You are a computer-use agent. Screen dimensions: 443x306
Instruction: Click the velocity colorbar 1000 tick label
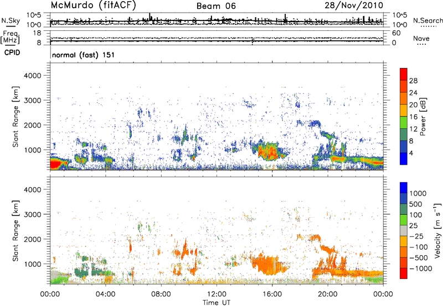click(418, 193)
